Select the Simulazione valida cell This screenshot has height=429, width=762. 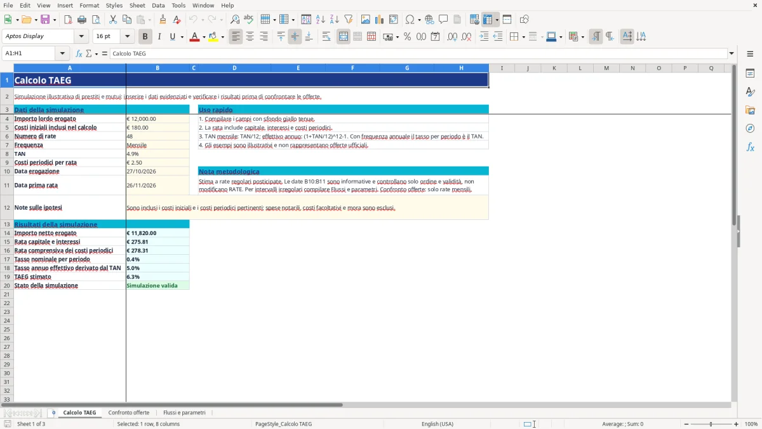click(157, 285)
